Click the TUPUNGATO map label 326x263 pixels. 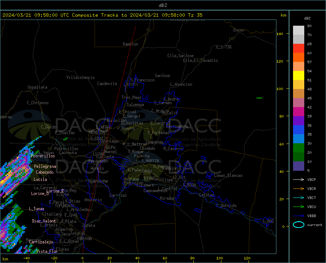point(65,206)
